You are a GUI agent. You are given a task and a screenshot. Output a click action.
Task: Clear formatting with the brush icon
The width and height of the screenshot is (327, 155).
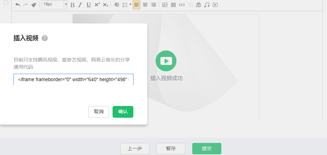(x=34, y=5)
